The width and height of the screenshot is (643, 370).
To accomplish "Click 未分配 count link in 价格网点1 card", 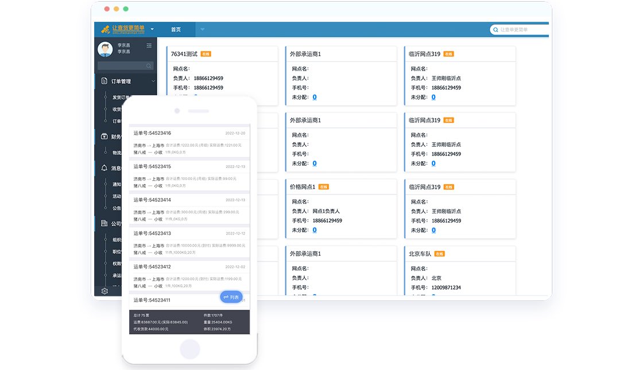I will pos(315,230).
